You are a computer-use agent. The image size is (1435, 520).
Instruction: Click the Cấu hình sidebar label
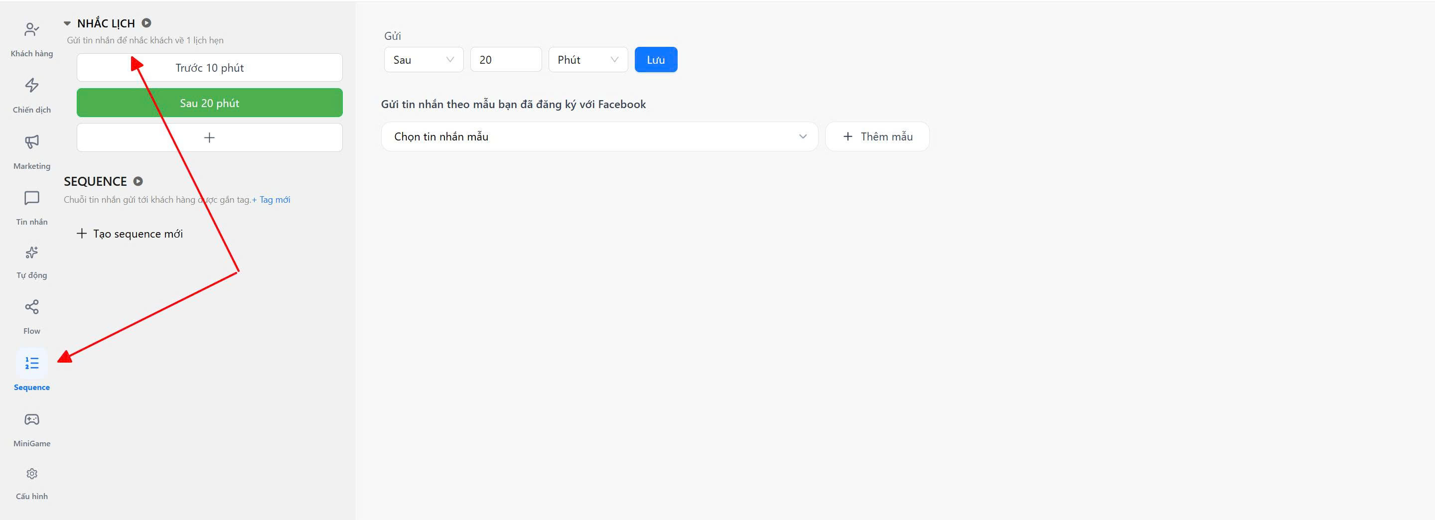(32, 496)
